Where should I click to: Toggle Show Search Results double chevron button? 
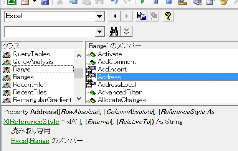pos(126,31)
